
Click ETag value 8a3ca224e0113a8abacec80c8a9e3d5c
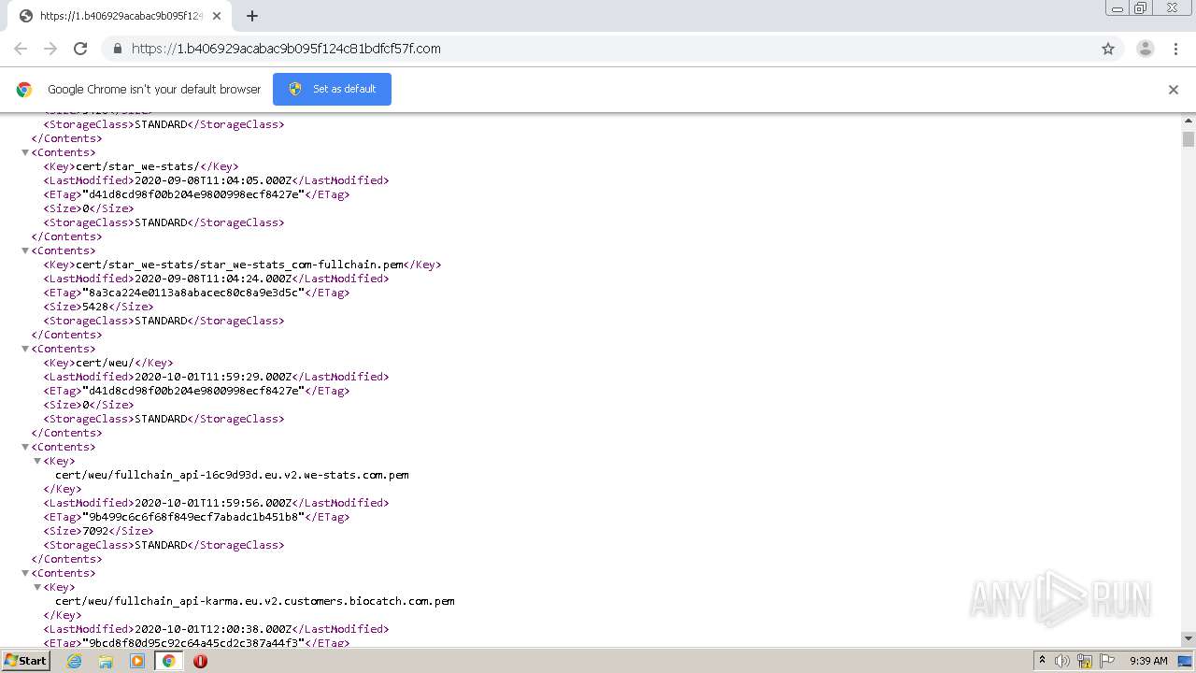(193, 293)
